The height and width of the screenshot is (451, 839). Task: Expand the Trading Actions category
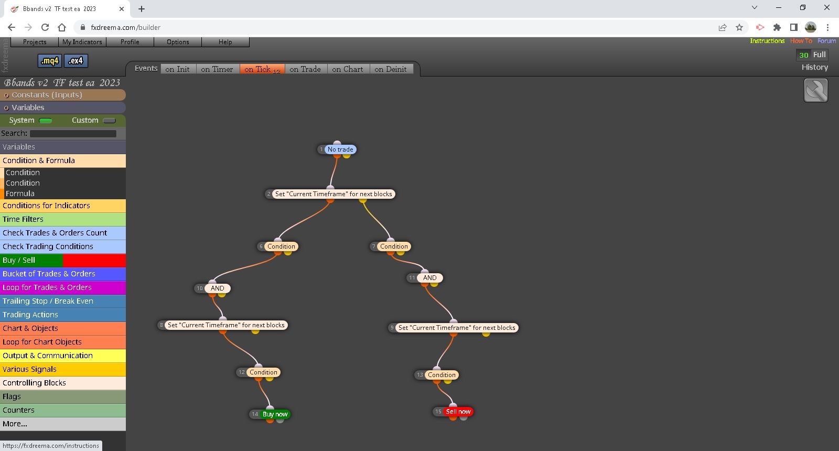63,315
